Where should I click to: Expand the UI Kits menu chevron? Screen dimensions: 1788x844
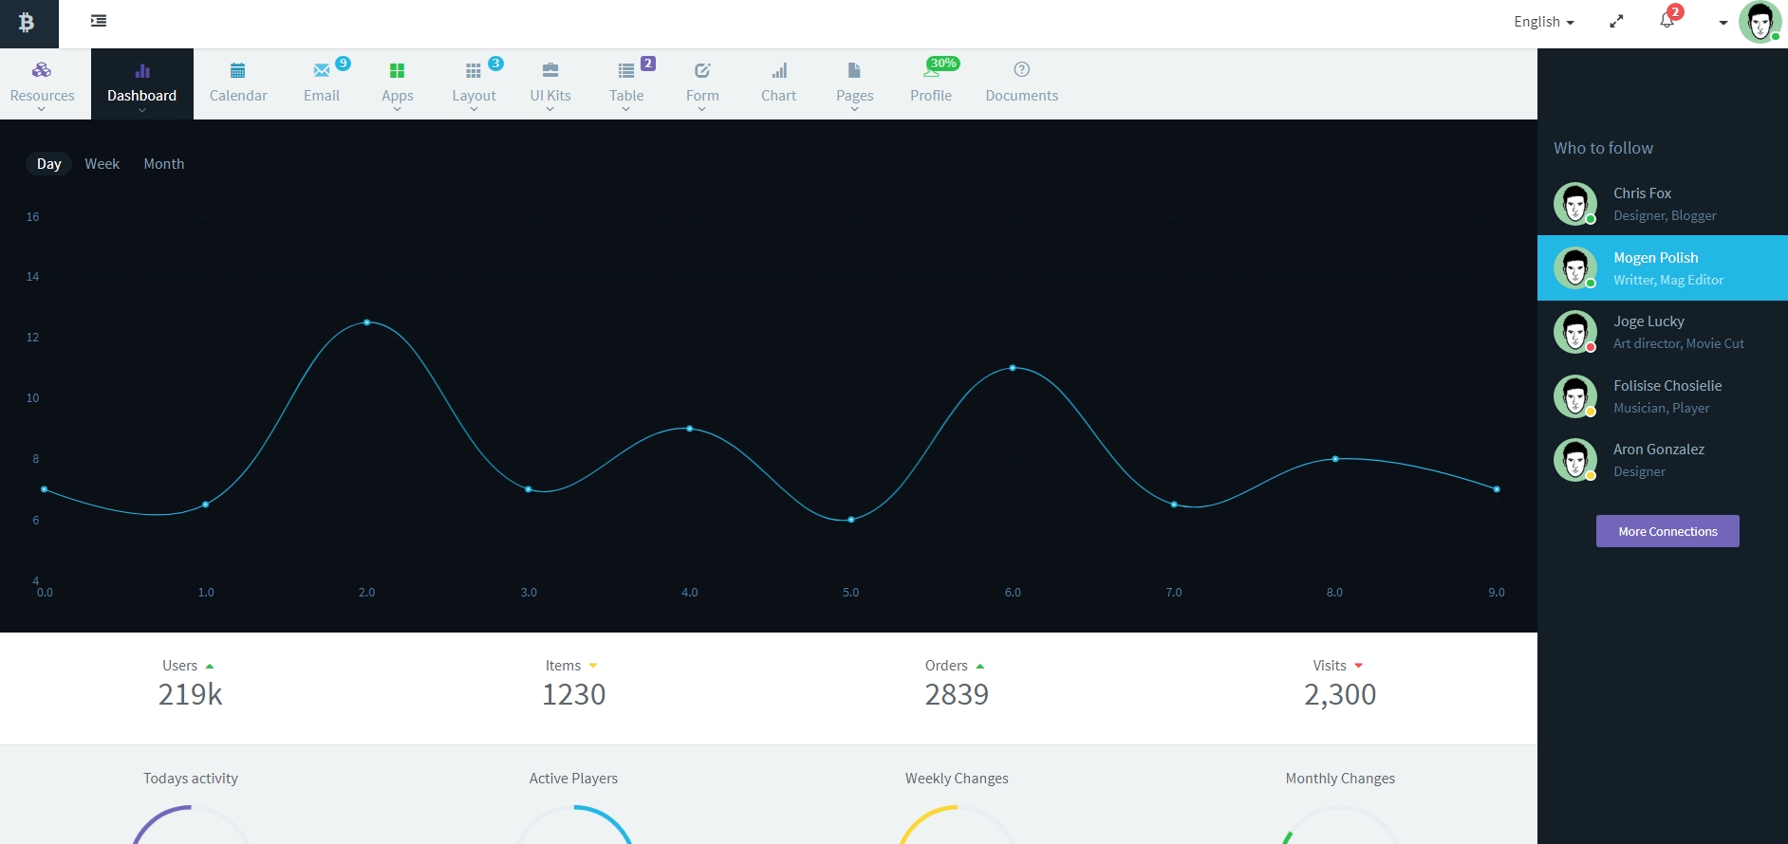[550, 109]
